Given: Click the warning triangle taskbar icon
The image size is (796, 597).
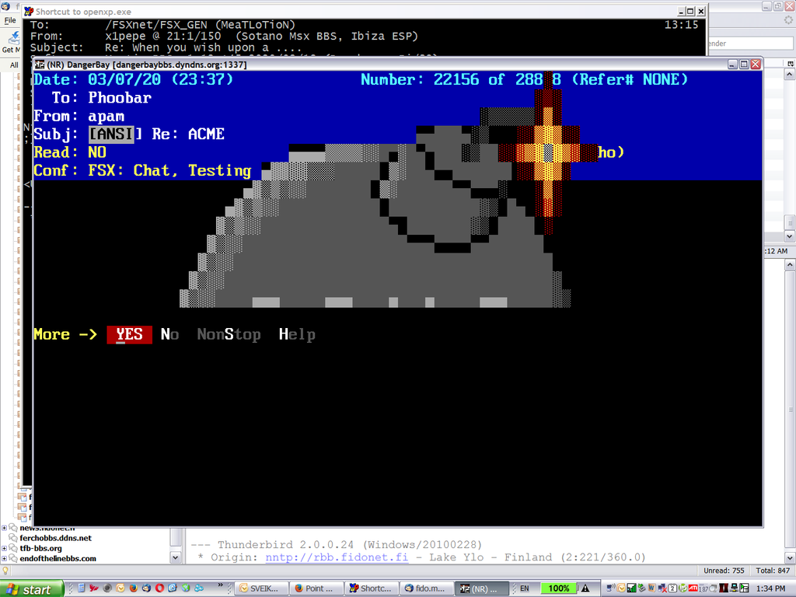Looking at the screenshot, I should [585, 588].
